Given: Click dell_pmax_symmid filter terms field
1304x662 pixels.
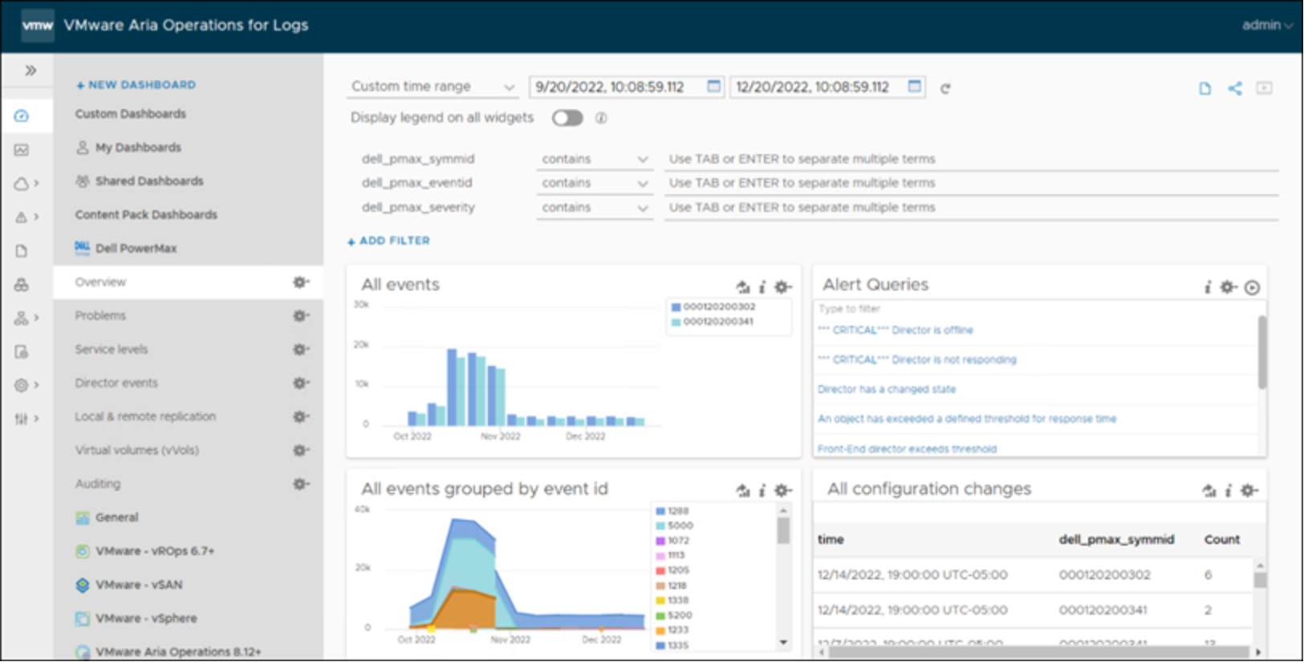Looking at the screenshot, I should pyautogui.click(x=971, y=159).
